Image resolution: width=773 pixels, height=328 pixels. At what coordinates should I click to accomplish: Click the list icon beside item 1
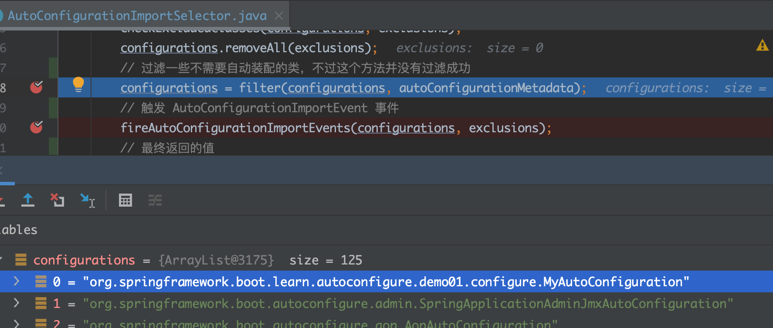pos(41,303)
